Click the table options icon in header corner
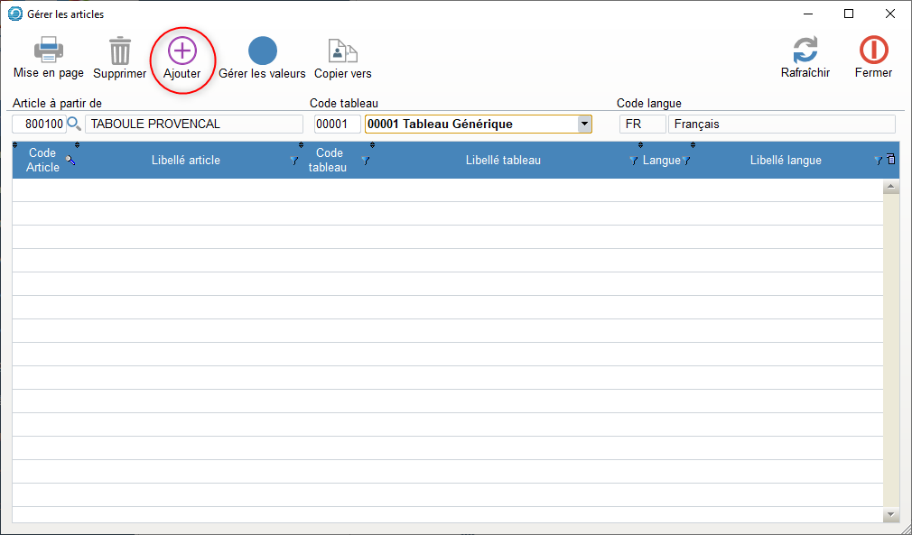Viewport: 912px width, 535px height. tap(891, 160)
